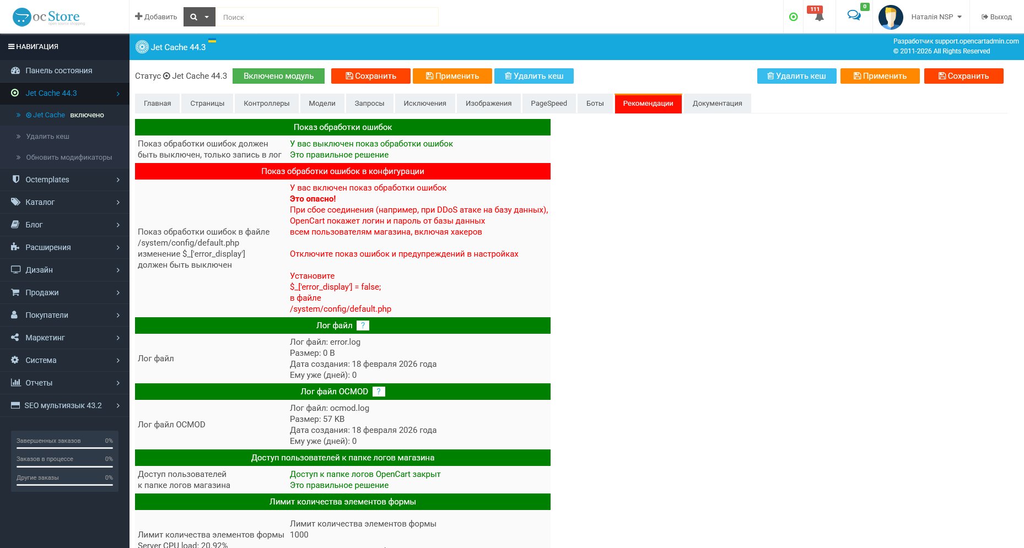Viewport: 1024px width, 548px height.
Task: Expand the Расширения menu
Action: tap(64, 247)
